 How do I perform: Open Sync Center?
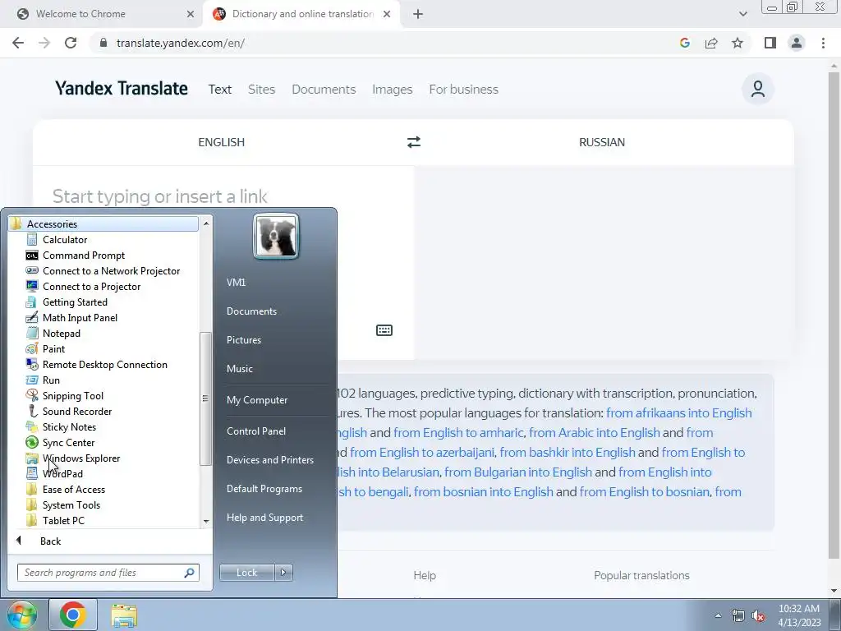[68, 442]
